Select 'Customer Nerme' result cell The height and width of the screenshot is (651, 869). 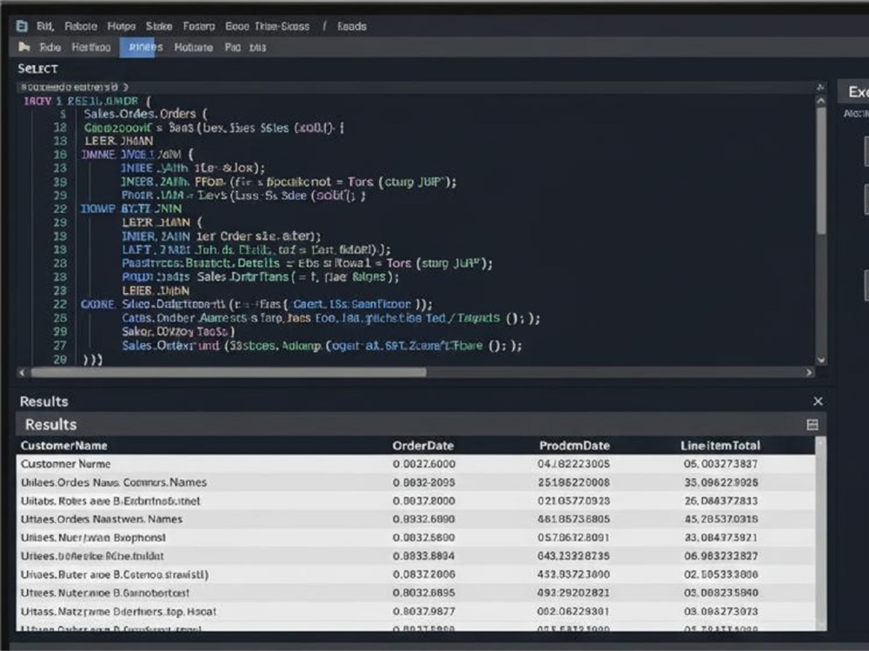tap(65, 463)
